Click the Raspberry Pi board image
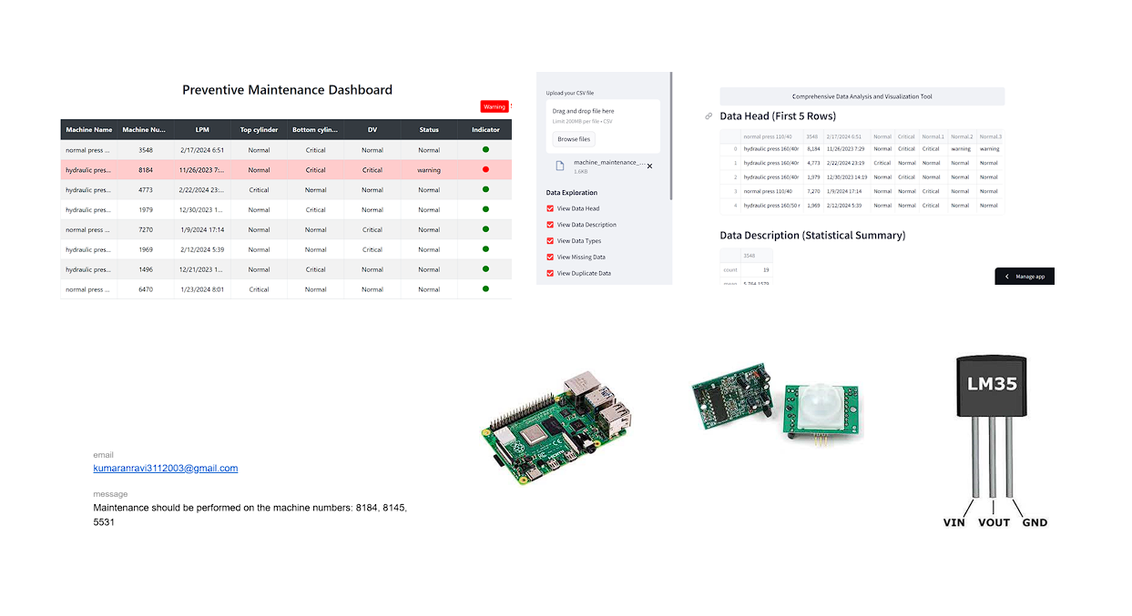 pyautogui.click(x=556, y=426)
